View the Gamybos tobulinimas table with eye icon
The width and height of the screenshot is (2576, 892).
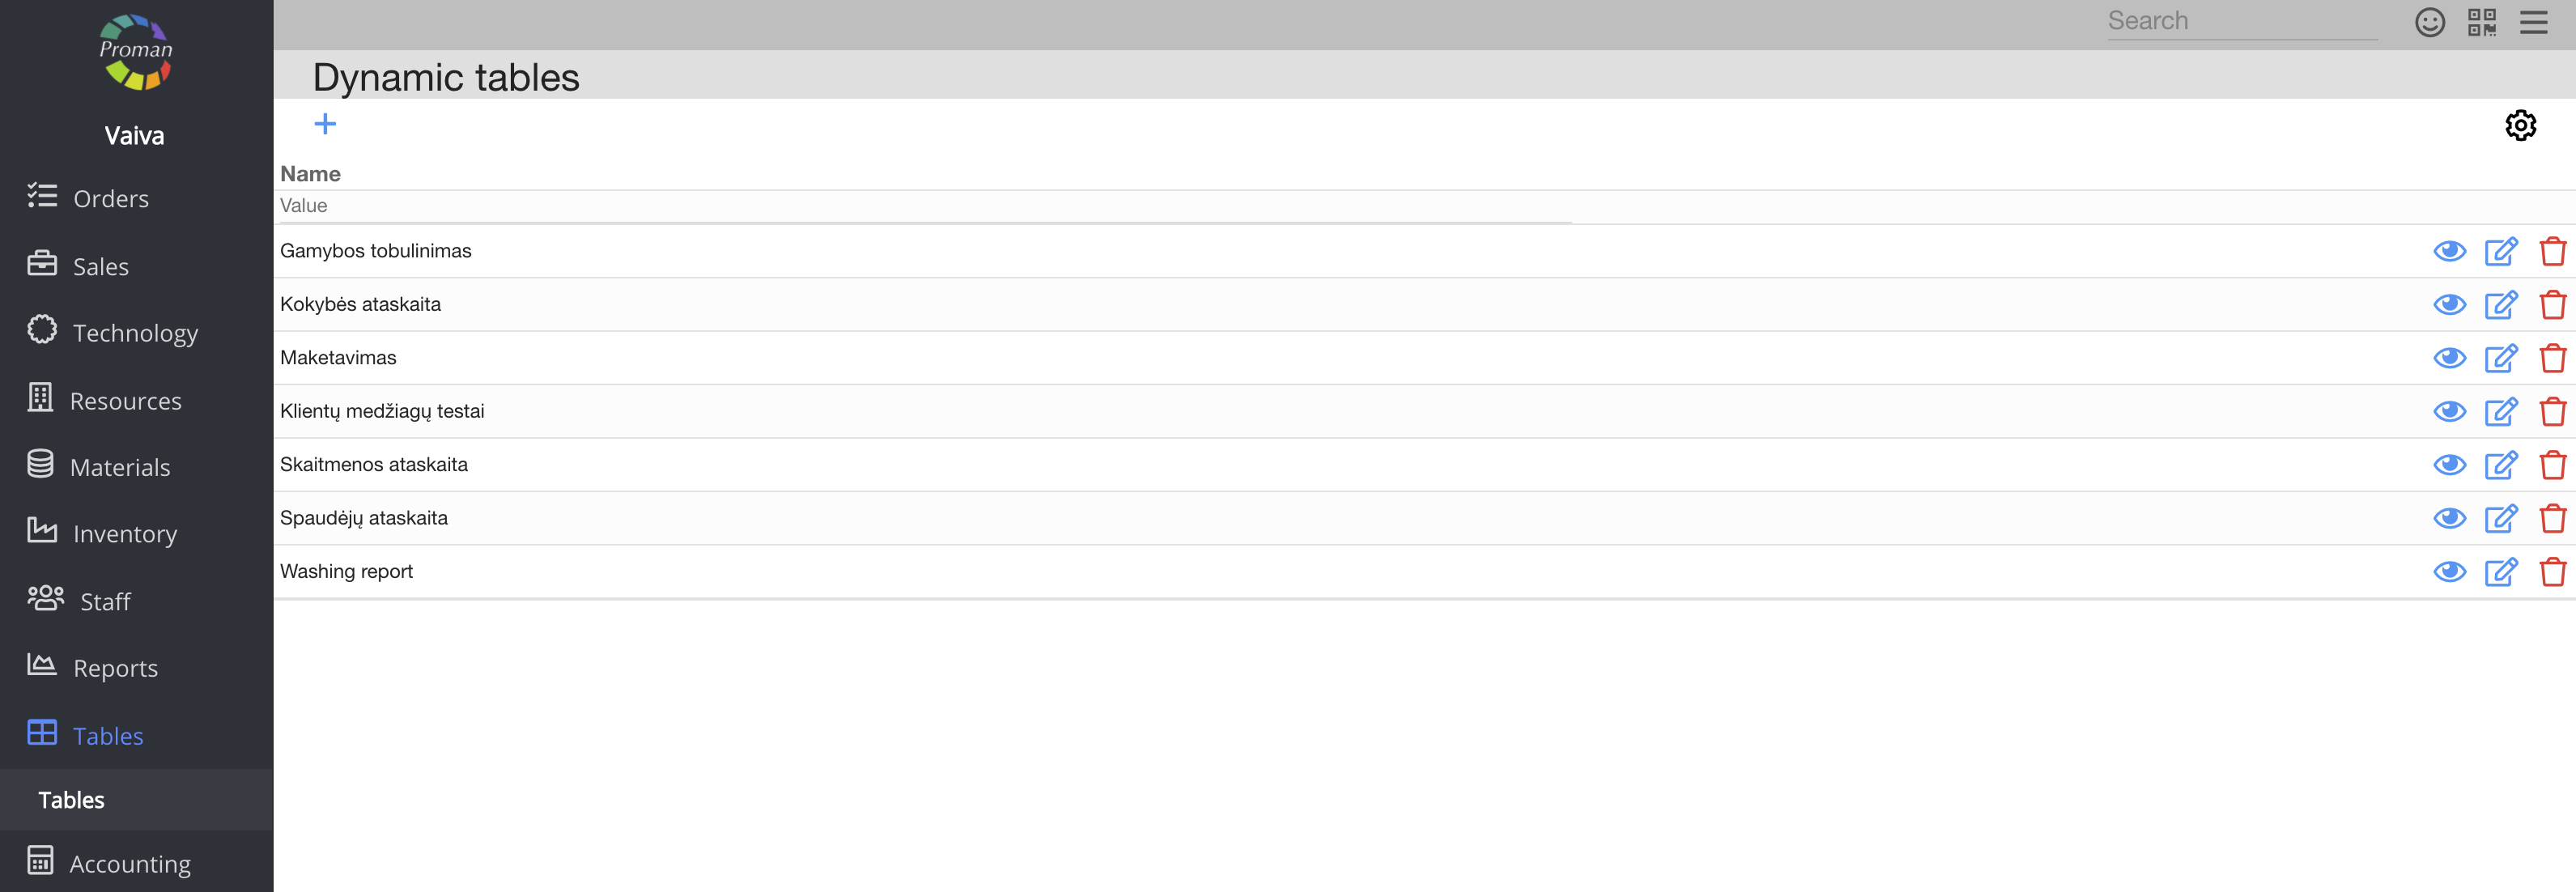click(x=2449, y=251)
